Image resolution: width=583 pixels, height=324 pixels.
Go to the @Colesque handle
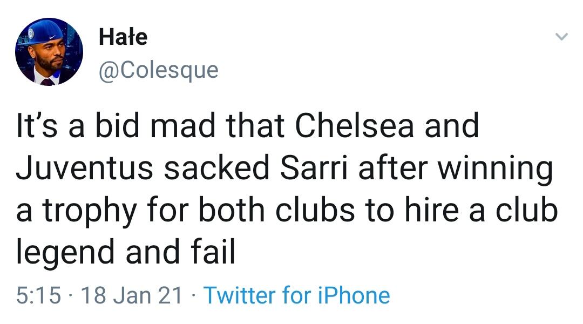[159, 70]
